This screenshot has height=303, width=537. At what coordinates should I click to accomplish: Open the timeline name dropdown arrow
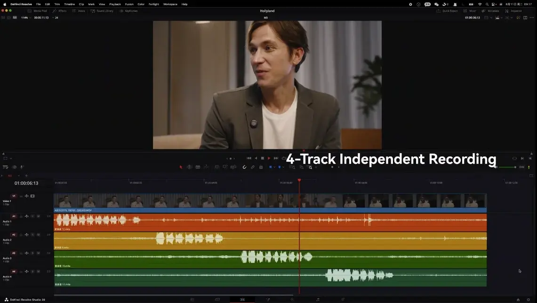point(18,176)
